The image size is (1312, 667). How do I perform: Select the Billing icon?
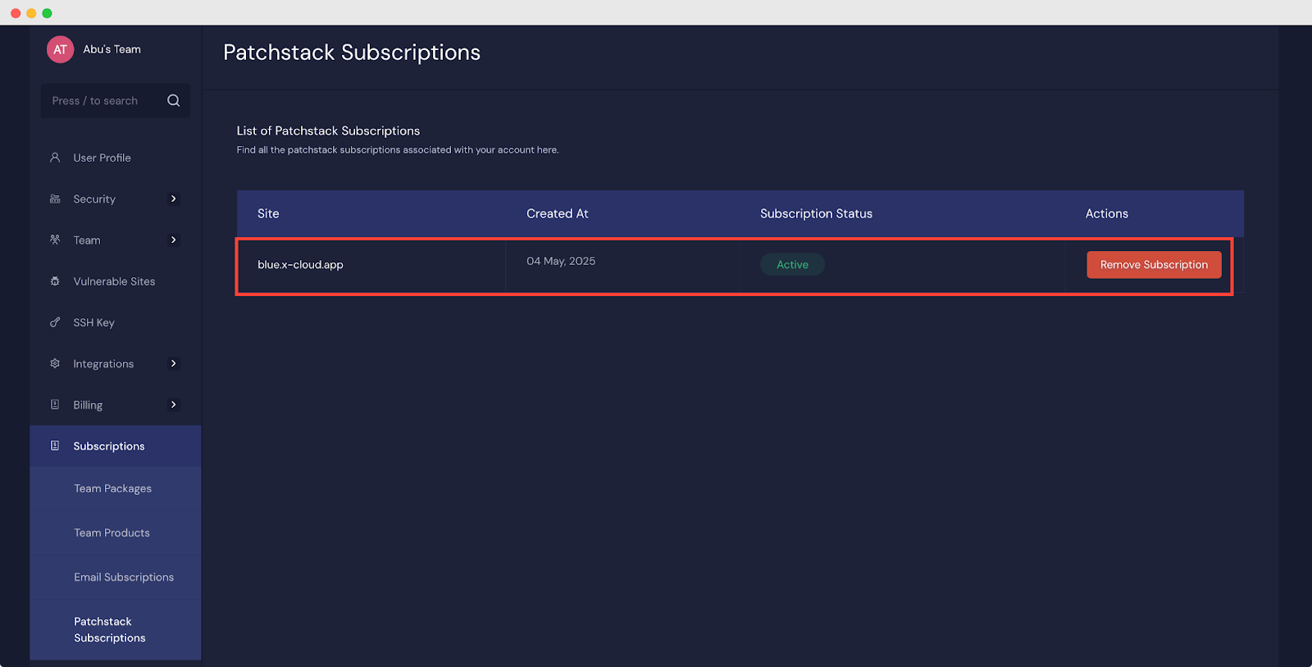(x=54, y=404)
